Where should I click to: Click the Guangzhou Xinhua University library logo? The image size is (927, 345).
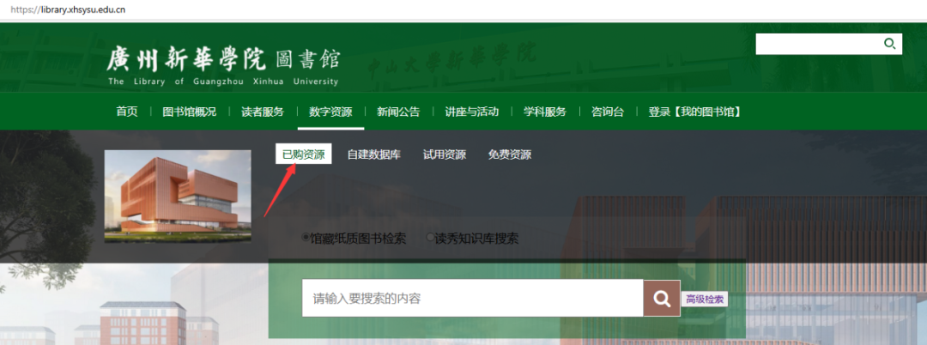tap(223, 65)
